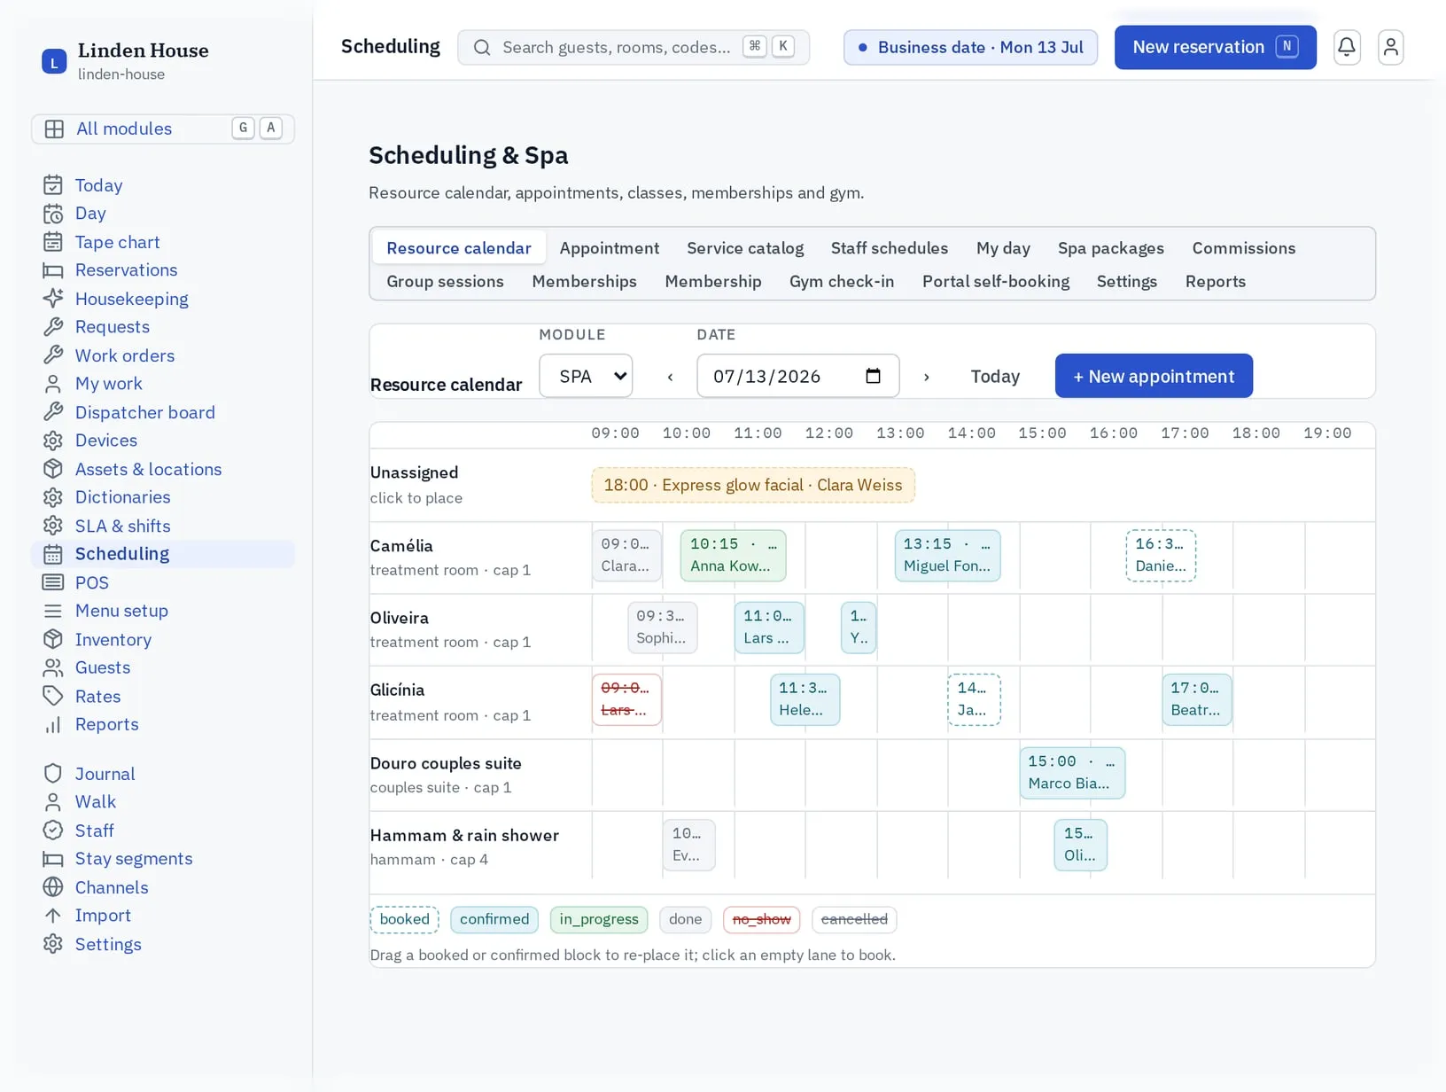Go to next day with right chevron
This screenshot has width=1446, height=1092.
pos(927,377)
